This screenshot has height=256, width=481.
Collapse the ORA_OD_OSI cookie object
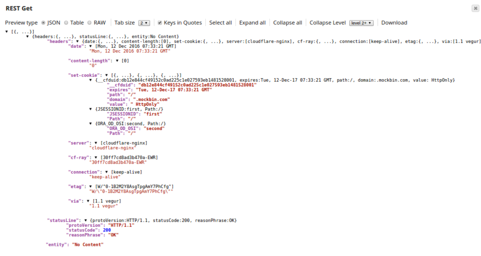coord(90,123)
